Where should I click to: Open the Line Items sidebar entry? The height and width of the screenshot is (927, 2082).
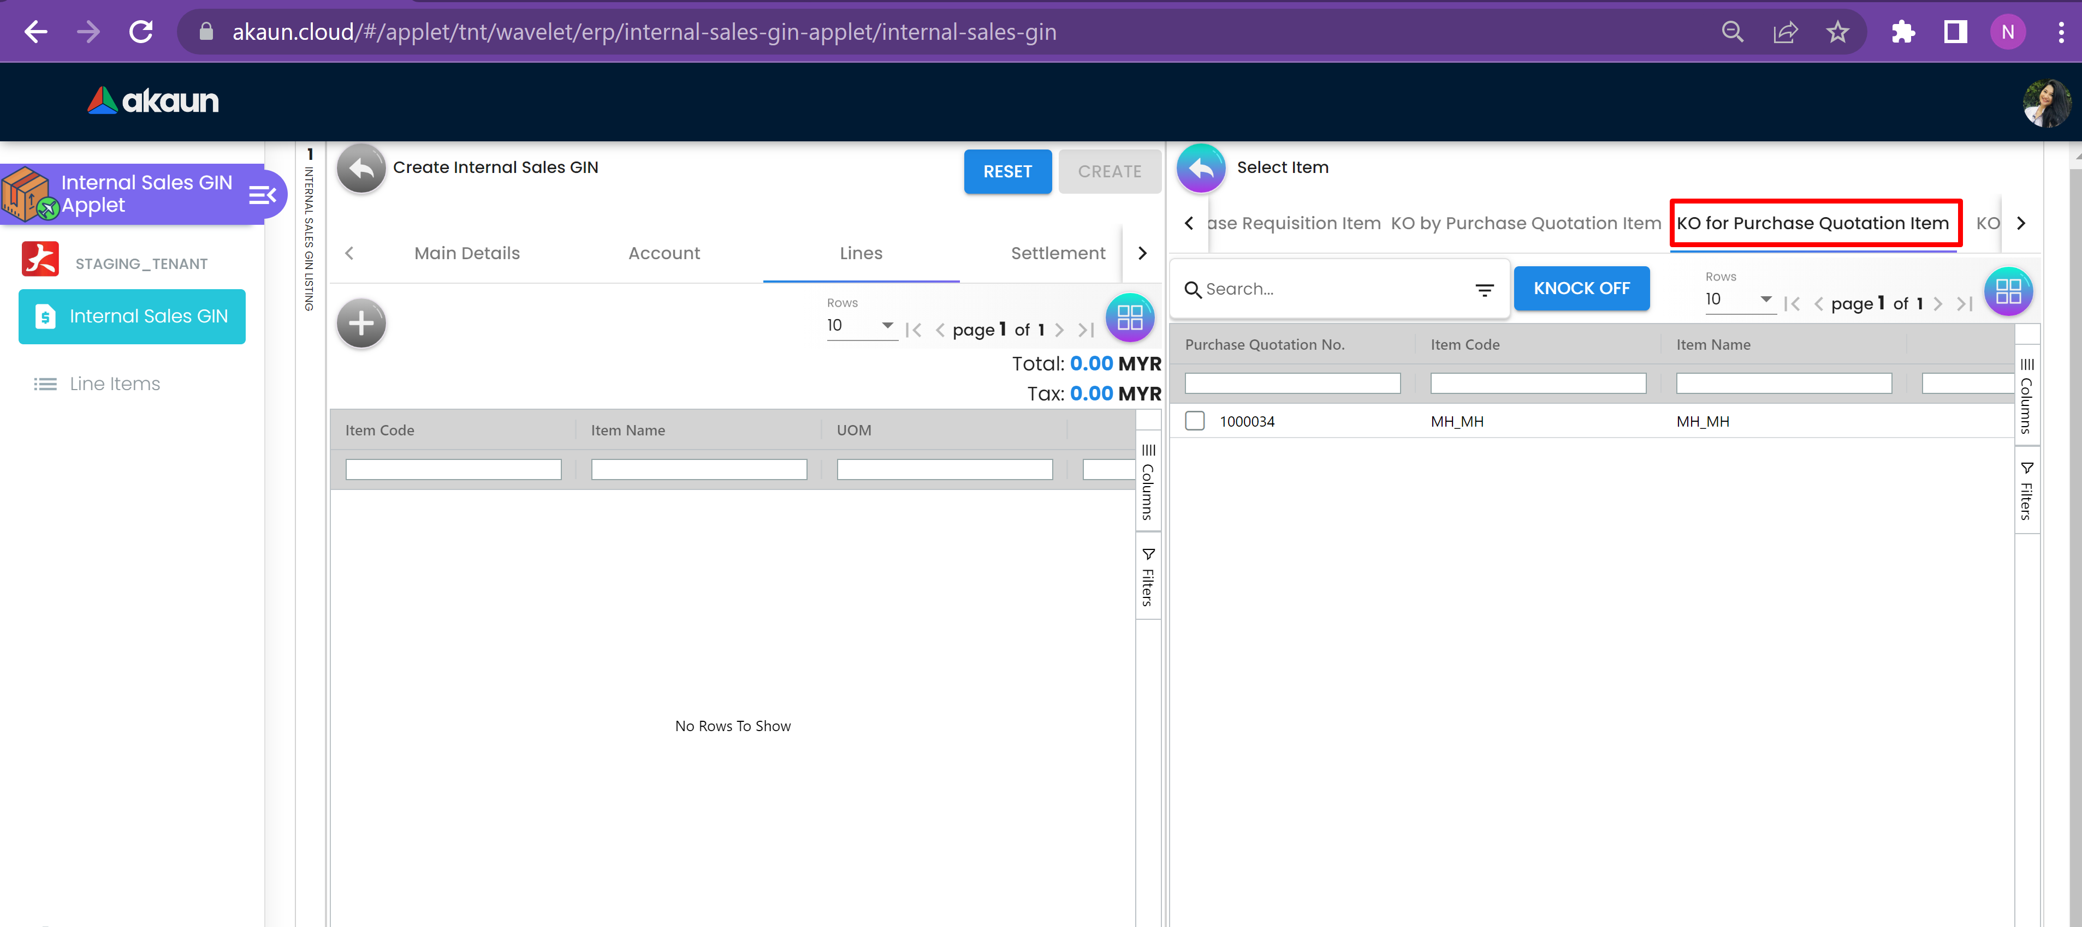click(115, 384)
